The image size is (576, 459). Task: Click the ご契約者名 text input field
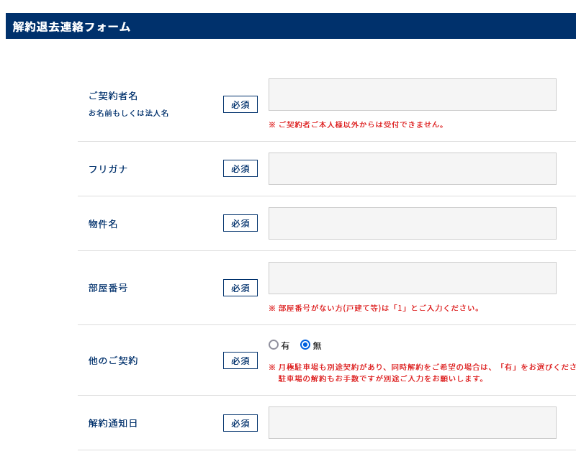coord(412,94)
